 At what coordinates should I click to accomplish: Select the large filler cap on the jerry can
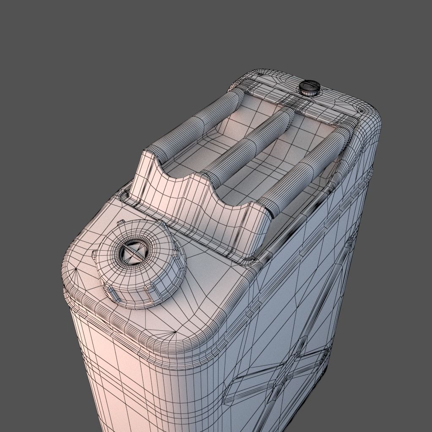(x=139, y=265)
